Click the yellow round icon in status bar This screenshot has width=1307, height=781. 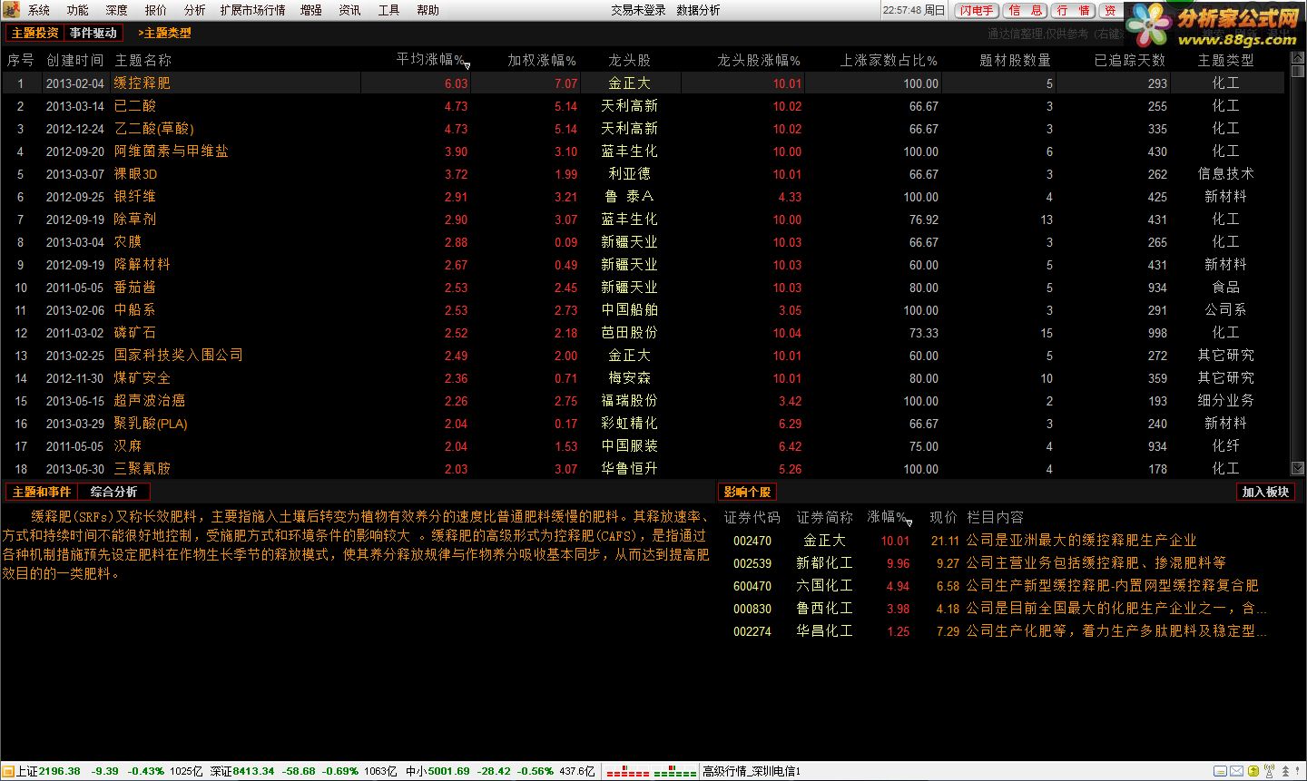coord(1253,772)
